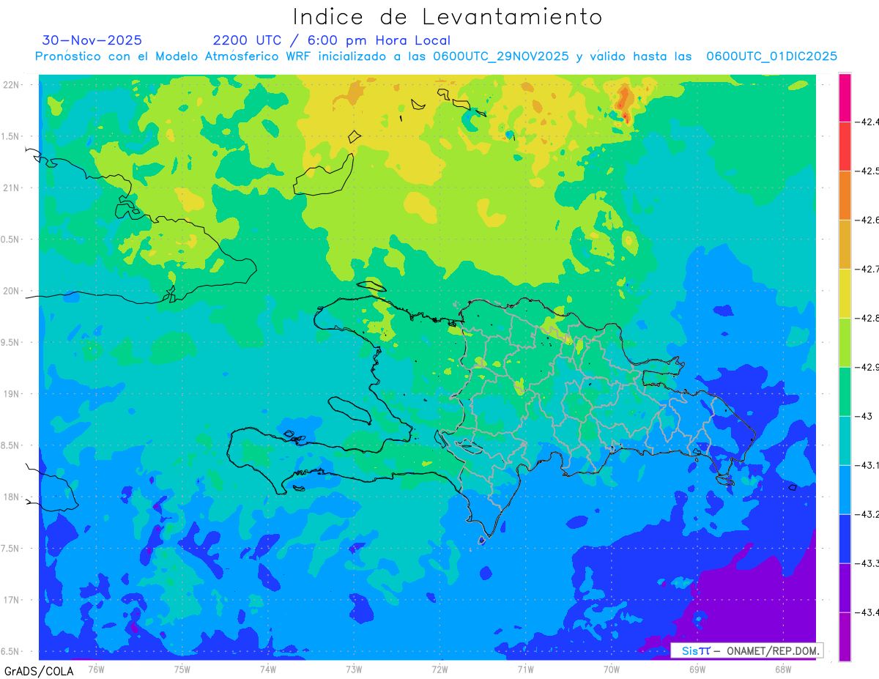Pick the green swatch between -42.9 and -43
The image size is (879, 679).
845,392
